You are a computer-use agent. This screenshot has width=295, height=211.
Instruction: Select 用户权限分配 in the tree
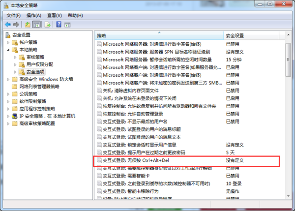39,64
